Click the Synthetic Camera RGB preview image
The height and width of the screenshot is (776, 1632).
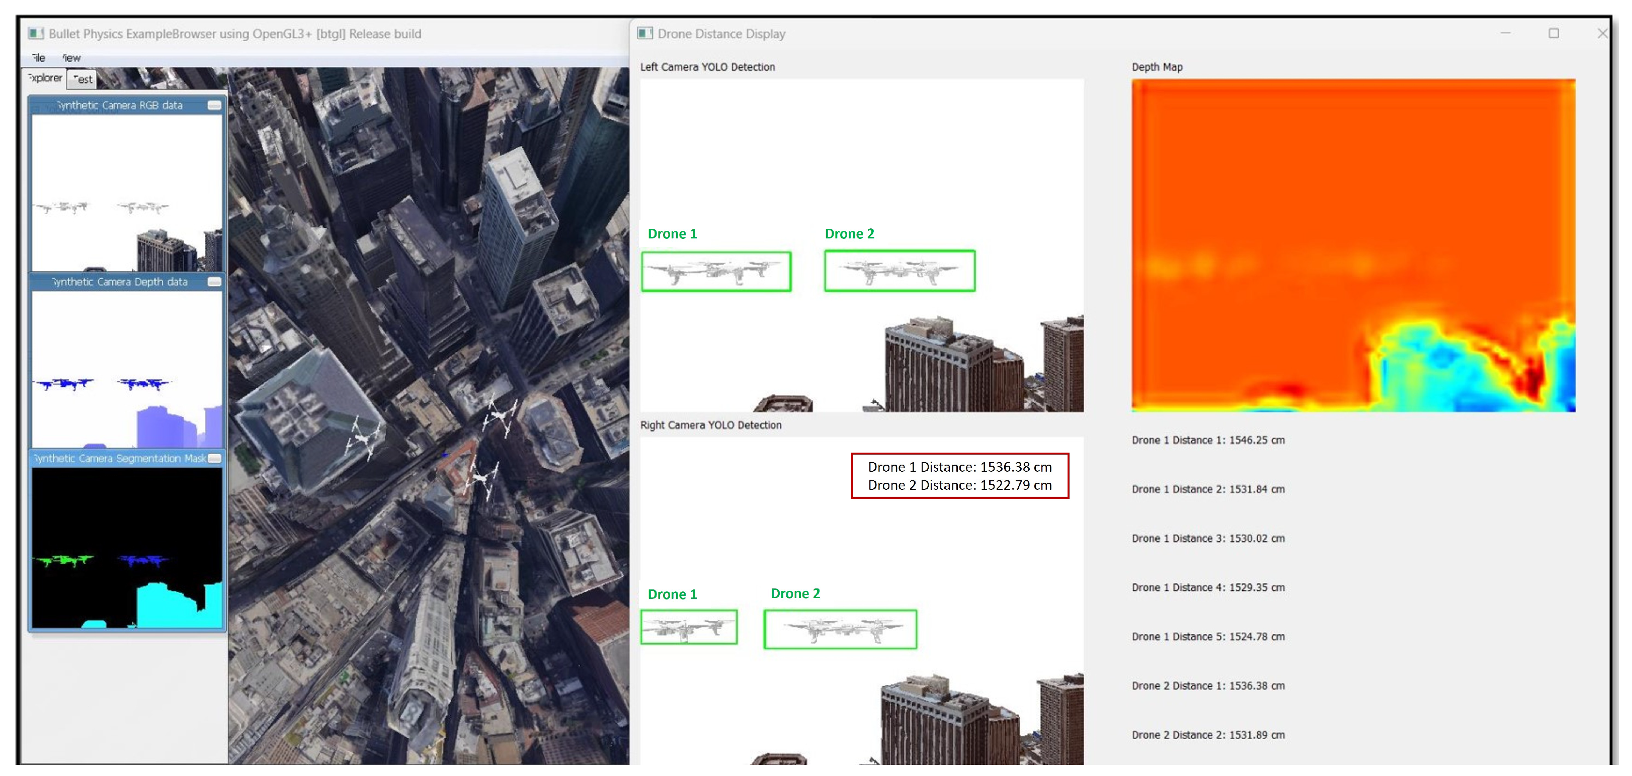[x=127, y=193]
